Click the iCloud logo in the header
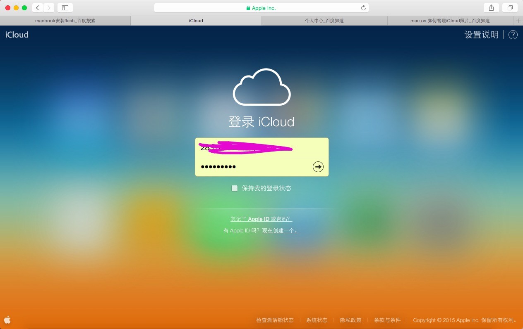 17,35
